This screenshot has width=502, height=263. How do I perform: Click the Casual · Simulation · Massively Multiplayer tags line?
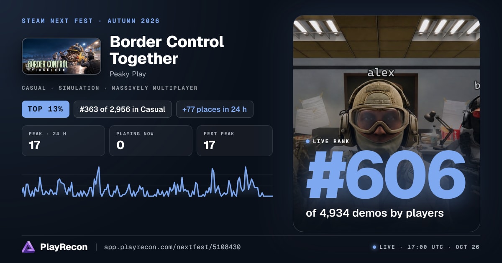point(110,88)
